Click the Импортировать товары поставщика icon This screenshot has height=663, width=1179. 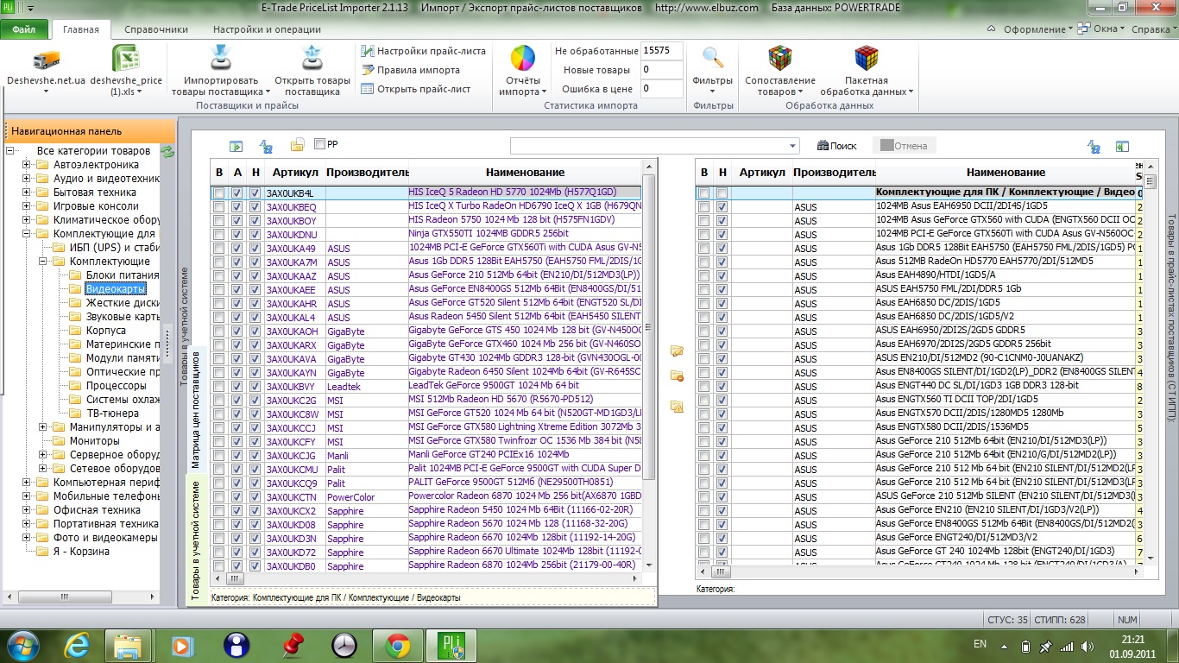[x=221, y=59]
